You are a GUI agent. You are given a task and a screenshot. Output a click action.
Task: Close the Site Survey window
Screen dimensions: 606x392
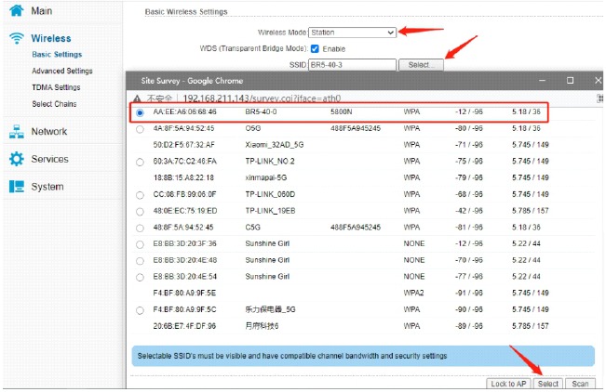click(x=599, y=80)
